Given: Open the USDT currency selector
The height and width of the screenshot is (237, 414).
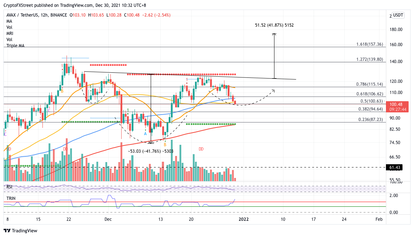Looking at the screenshot, I should (397, 15).
